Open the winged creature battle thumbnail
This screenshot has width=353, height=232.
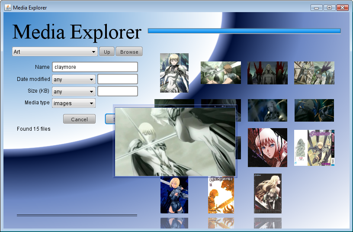314,73
